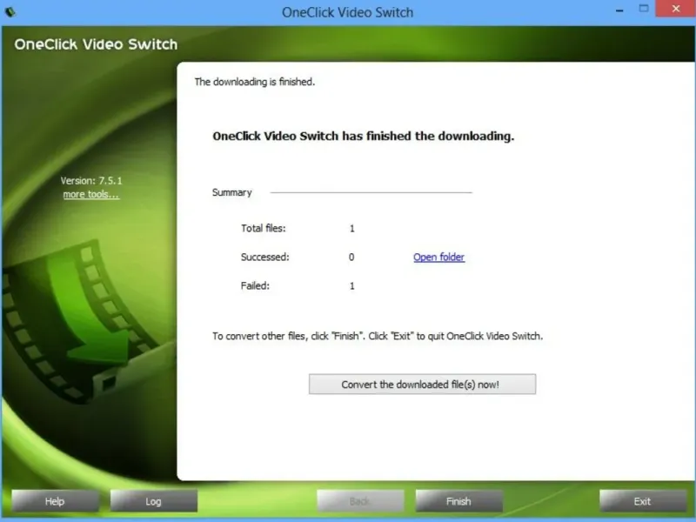Maximize the OneClick Video Switch window
696x522 pixels.
pos(644,9)
